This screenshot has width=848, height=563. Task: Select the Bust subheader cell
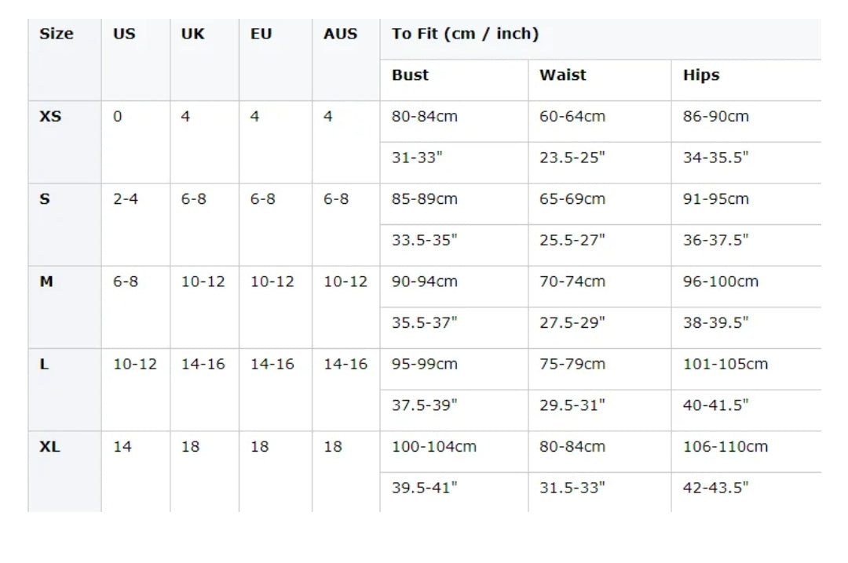coord(411,76)
